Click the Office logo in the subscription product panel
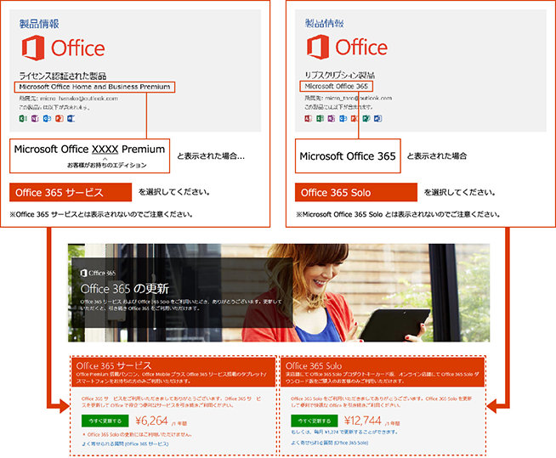Viewport: 556px width, 458px height. tap(348, 46)
